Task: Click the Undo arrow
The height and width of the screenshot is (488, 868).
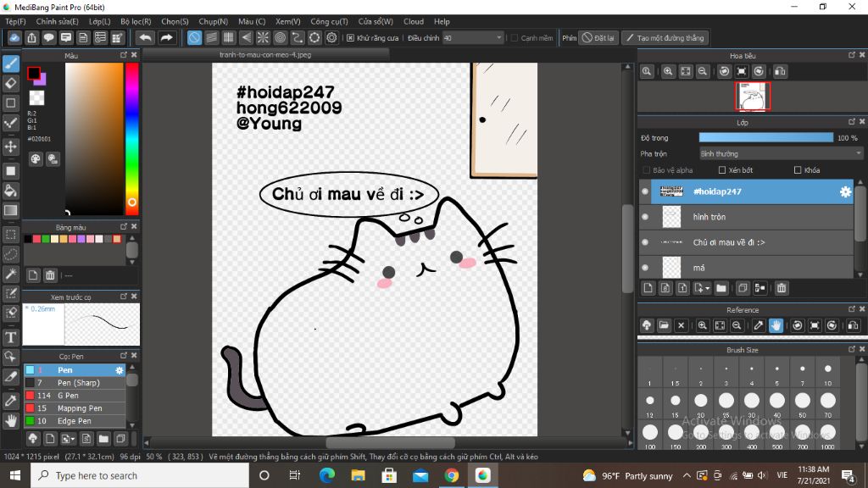Action: click(x=145, y=37)
